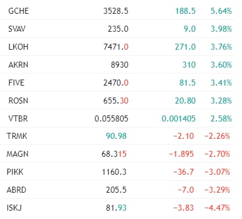The height and width of the screenshot is (219, 242).
Task: Select the FIVE ticker symbol
Action: [x=16, y=83]
